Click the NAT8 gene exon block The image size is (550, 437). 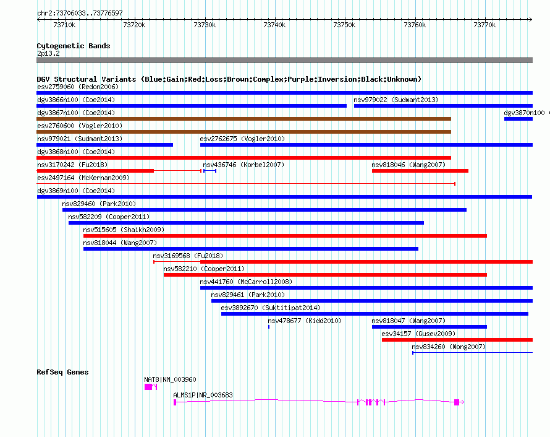coord(148,387)
